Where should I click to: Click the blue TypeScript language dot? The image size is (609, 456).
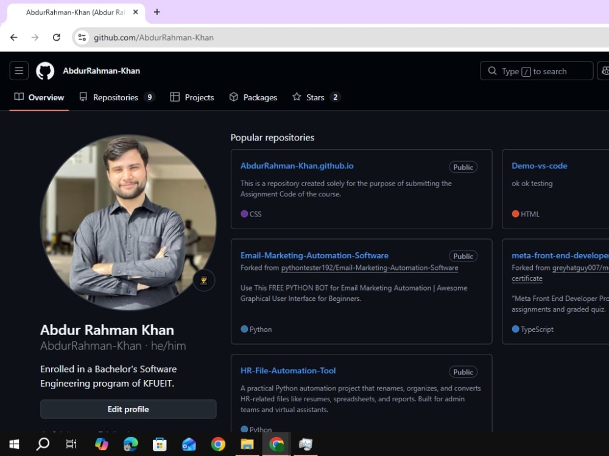pyautogui.click(x=515, y=329)
